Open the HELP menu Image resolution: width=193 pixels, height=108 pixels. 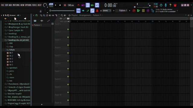click(x=40, y=5)
